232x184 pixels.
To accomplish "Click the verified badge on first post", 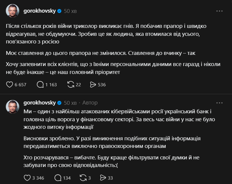I will (x=59, y=11).
